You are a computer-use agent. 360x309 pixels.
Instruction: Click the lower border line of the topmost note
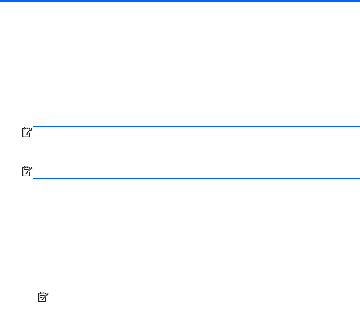196,140
